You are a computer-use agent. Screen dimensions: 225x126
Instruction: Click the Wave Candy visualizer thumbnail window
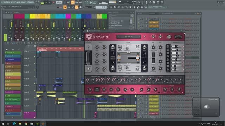pos(206,106)
